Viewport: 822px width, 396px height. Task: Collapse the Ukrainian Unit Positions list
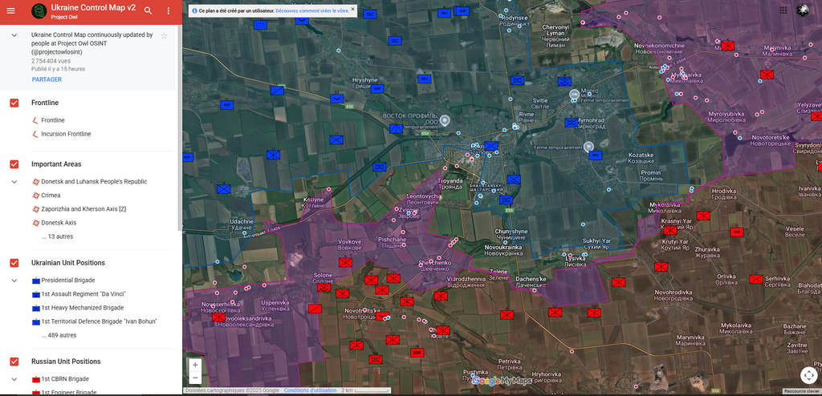[x=14, y=281]
